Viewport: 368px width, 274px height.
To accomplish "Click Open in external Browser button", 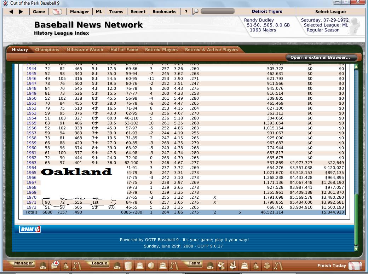I will tap(320, 57).
